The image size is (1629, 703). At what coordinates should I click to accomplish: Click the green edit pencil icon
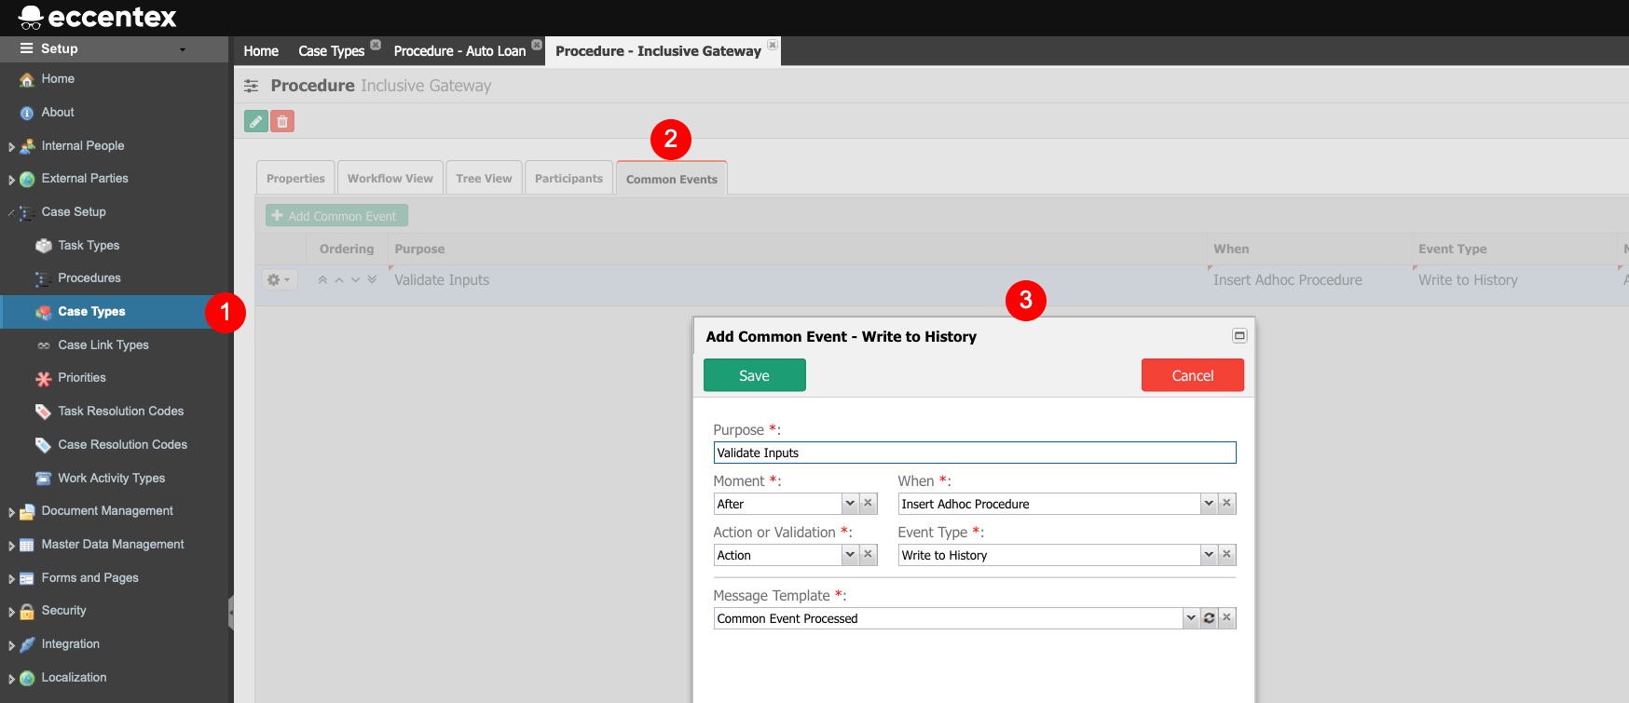pyautogui.click(x=256, y=121)
